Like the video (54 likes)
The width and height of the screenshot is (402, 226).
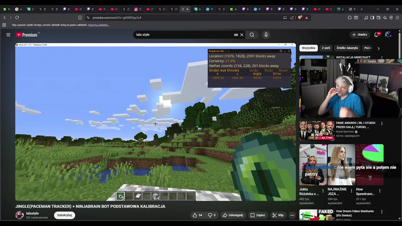tap(197, 215)
